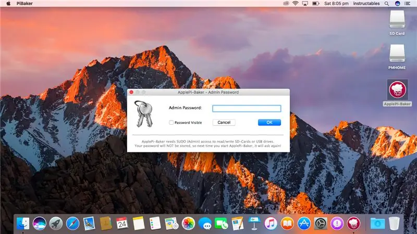The image size is (417, 234).
Task: Open Notification Center list icon
Action: click(407, 4)
